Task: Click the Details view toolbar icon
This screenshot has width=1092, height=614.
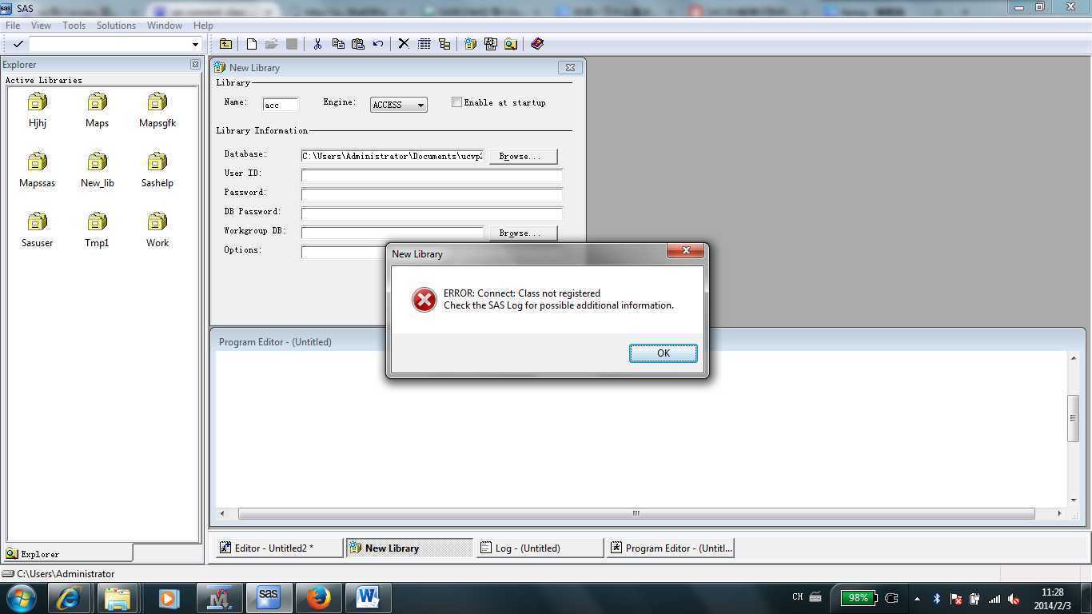Action: (424, 44)
